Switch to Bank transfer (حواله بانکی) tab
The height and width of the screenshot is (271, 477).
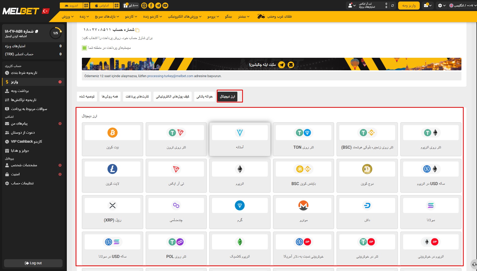(204, 96)
